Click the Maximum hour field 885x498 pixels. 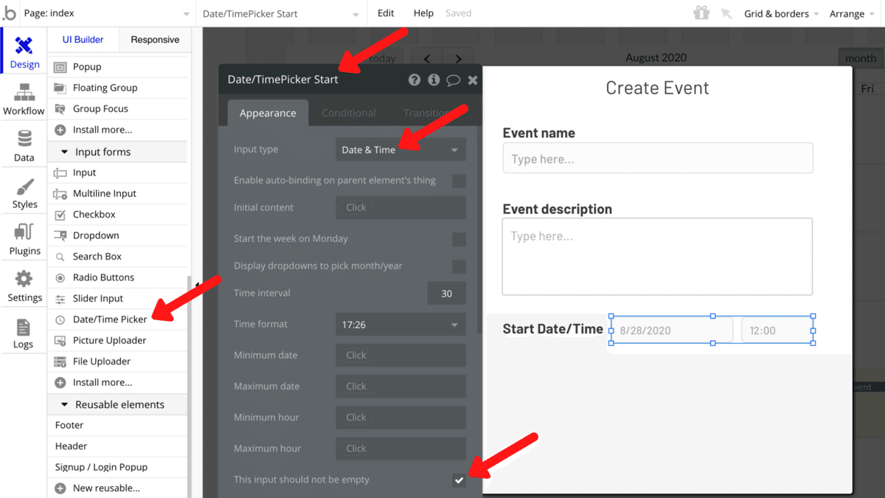click(400, 449)
